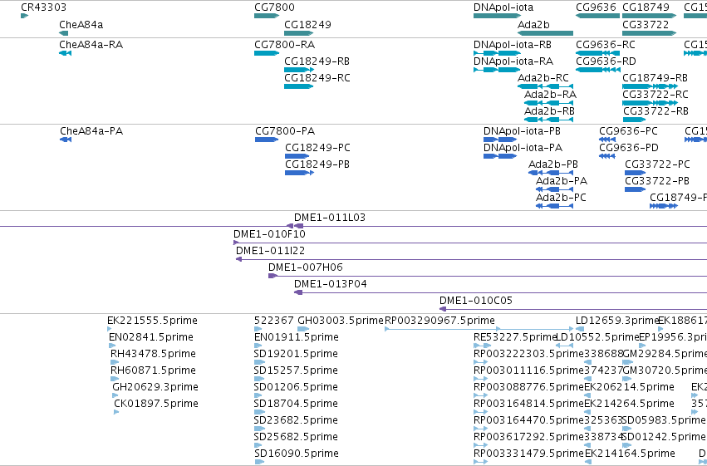Select protein CG18249-PB
Screen dimensions: 707x466
click(299, 173)
